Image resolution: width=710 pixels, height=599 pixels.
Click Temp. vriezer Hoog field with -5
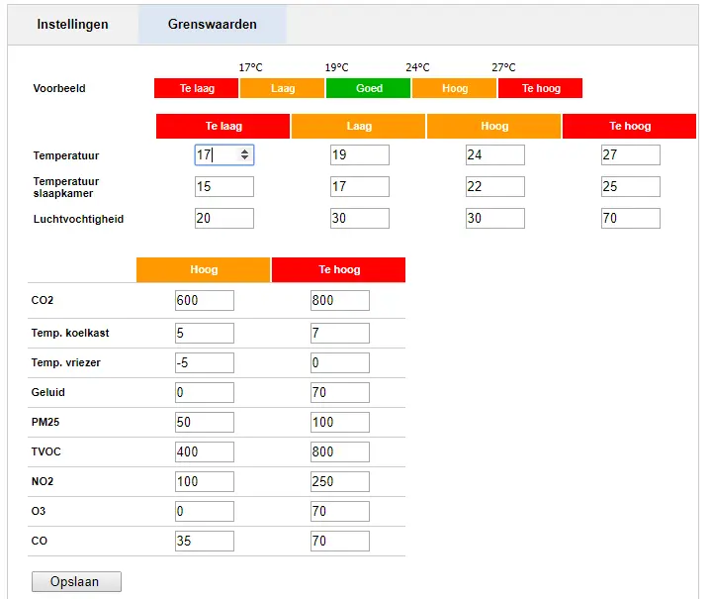(204, 363)
